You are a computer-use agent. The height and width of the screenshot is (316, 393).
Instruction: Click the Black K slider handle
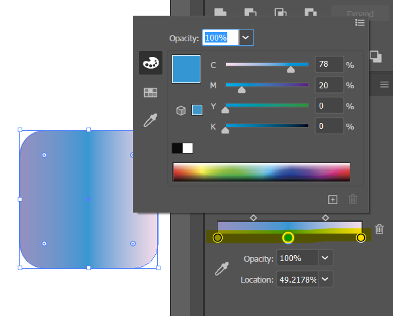tap(225, 130)
